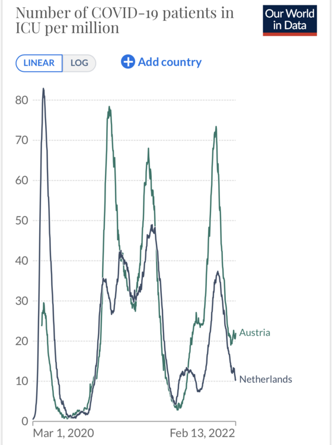The image size is (332, 445).
Task: Click the 80 label on the y-axis
Action: click(x=22, y=100)
